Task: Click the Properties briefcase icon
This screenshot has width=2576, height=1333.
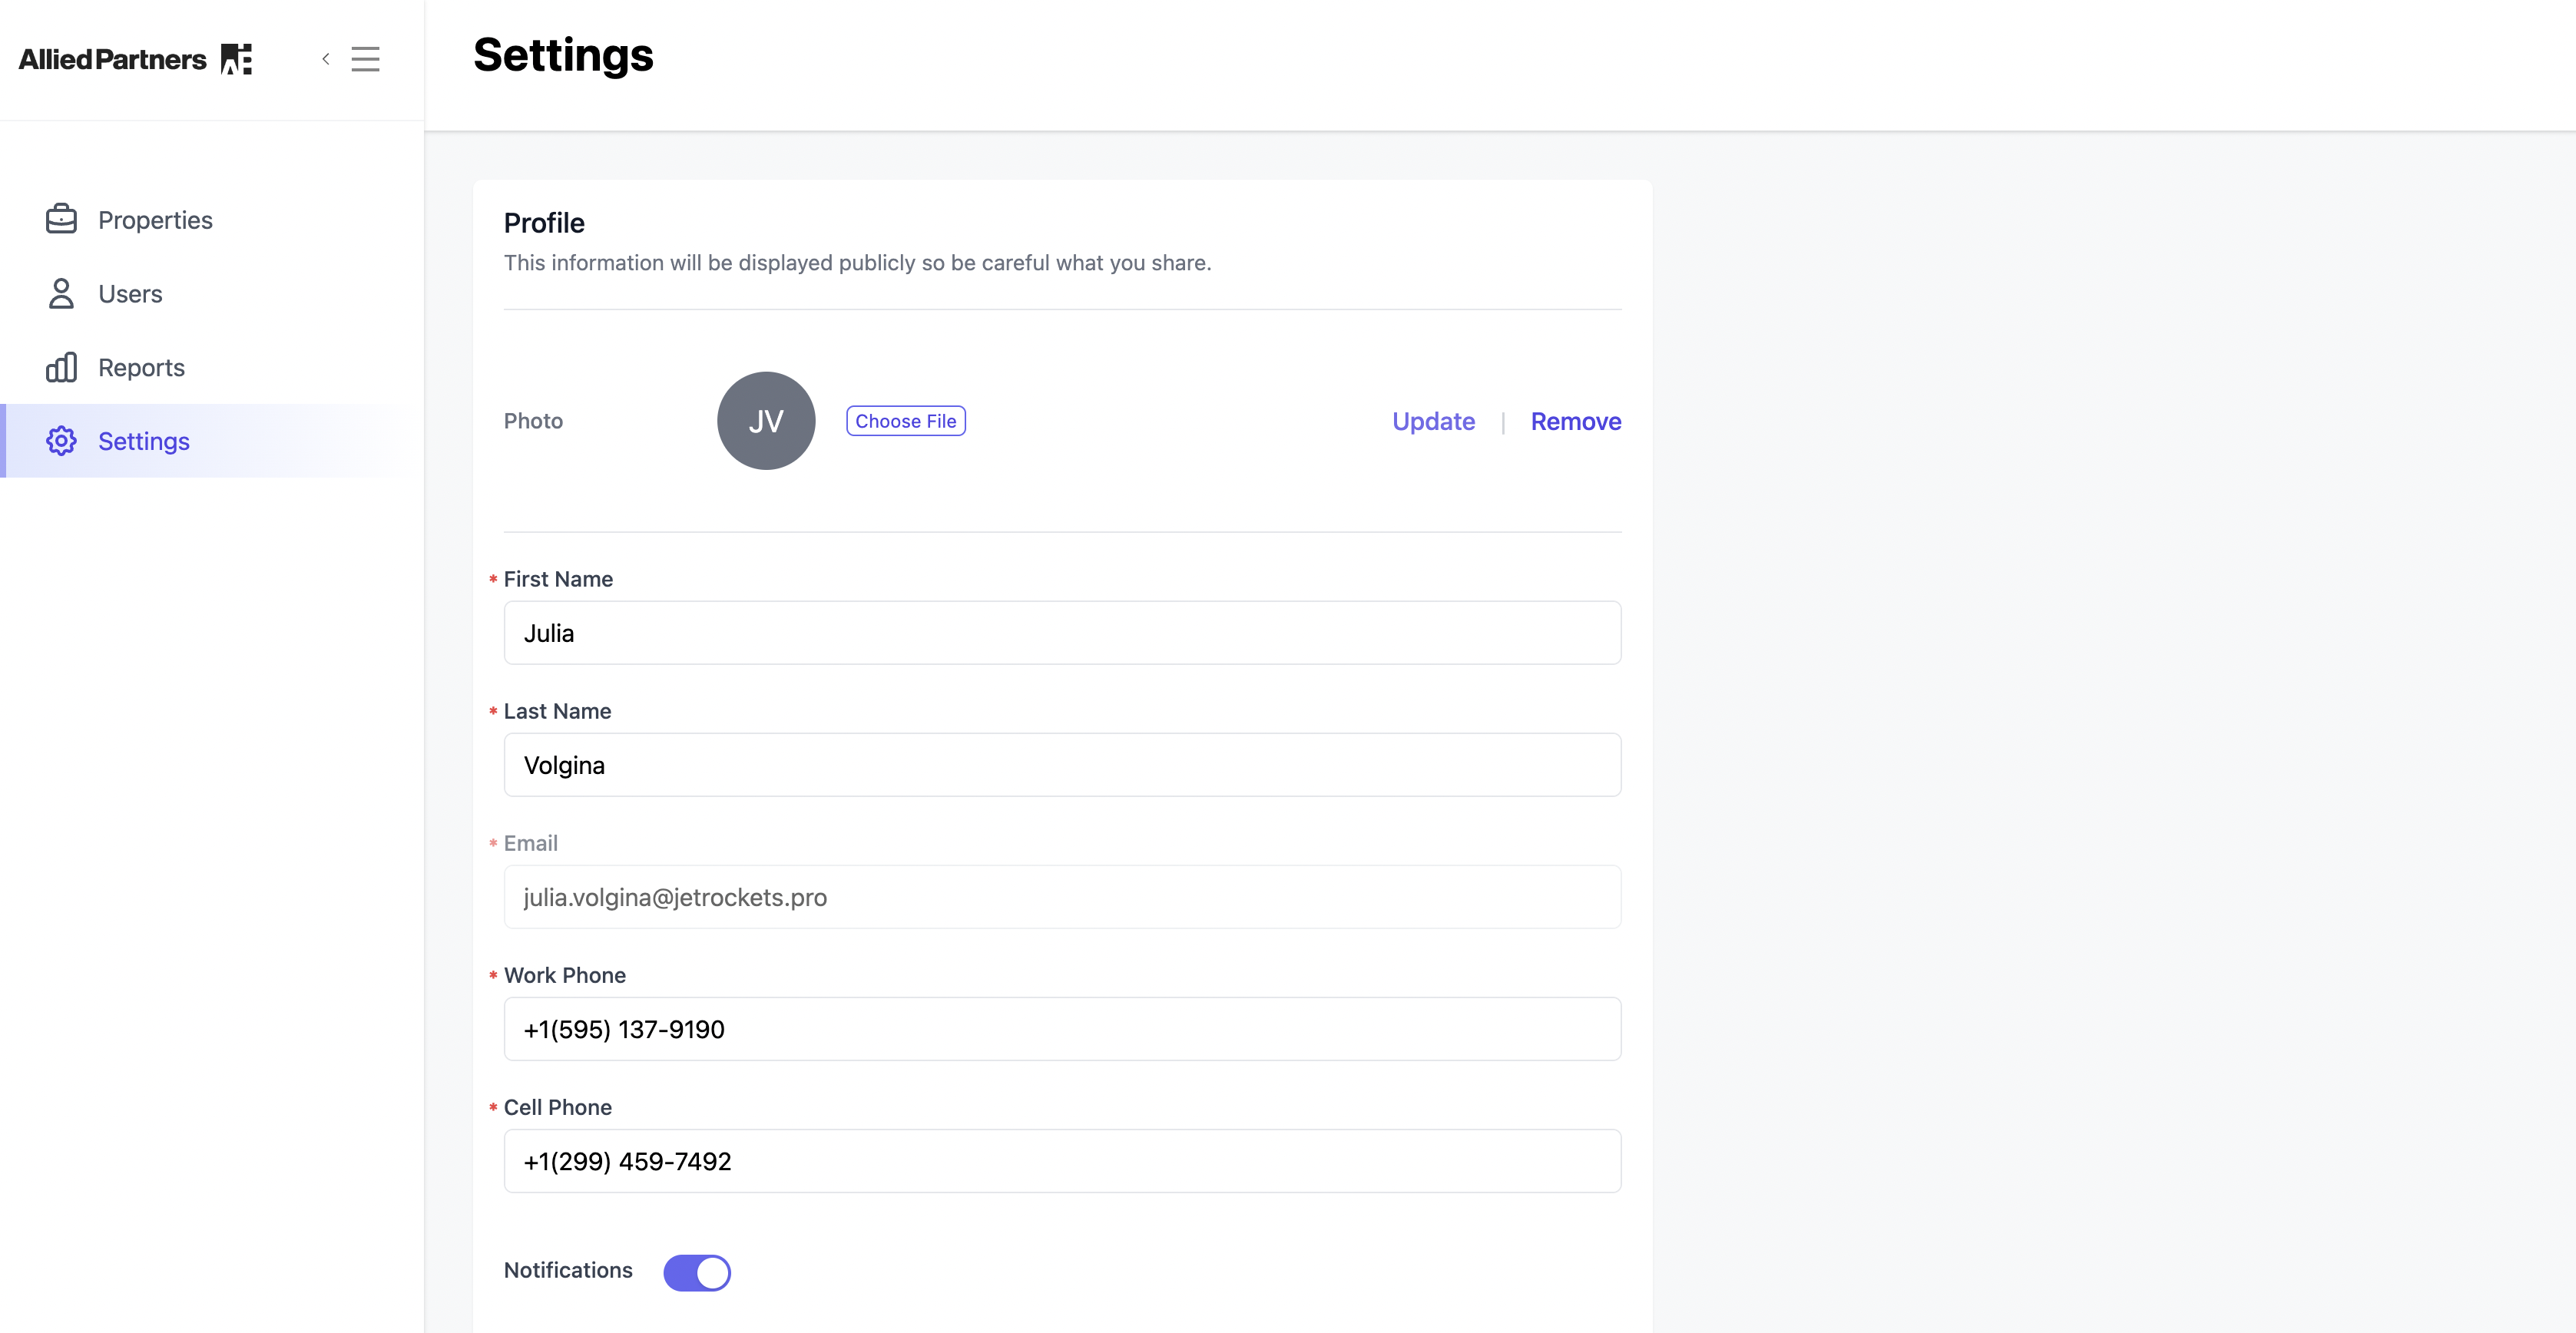Action: point(61,219)
